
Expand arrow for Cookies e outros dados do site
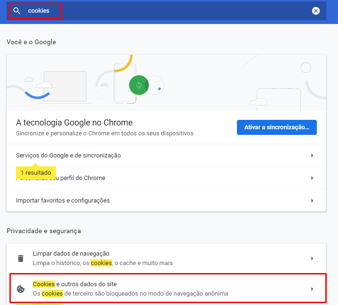[312, 289]
